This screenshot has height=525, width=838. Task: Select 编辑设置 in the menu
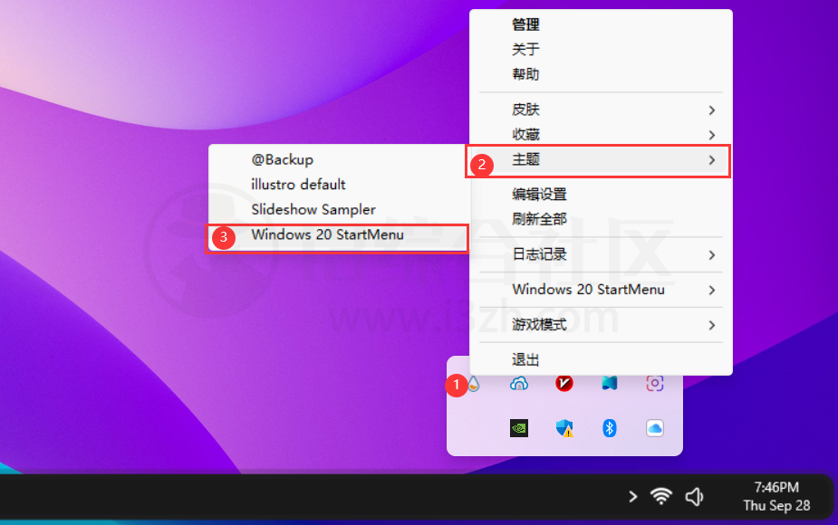click(x=601, y=195)
